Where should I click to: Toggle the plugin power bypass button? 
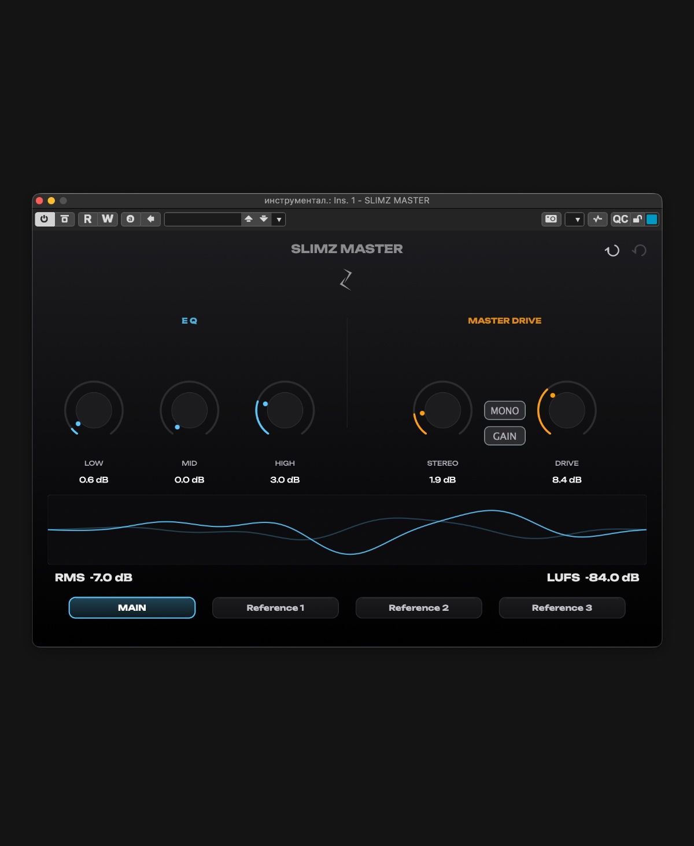pyautogui.click(x=45, y=219)
